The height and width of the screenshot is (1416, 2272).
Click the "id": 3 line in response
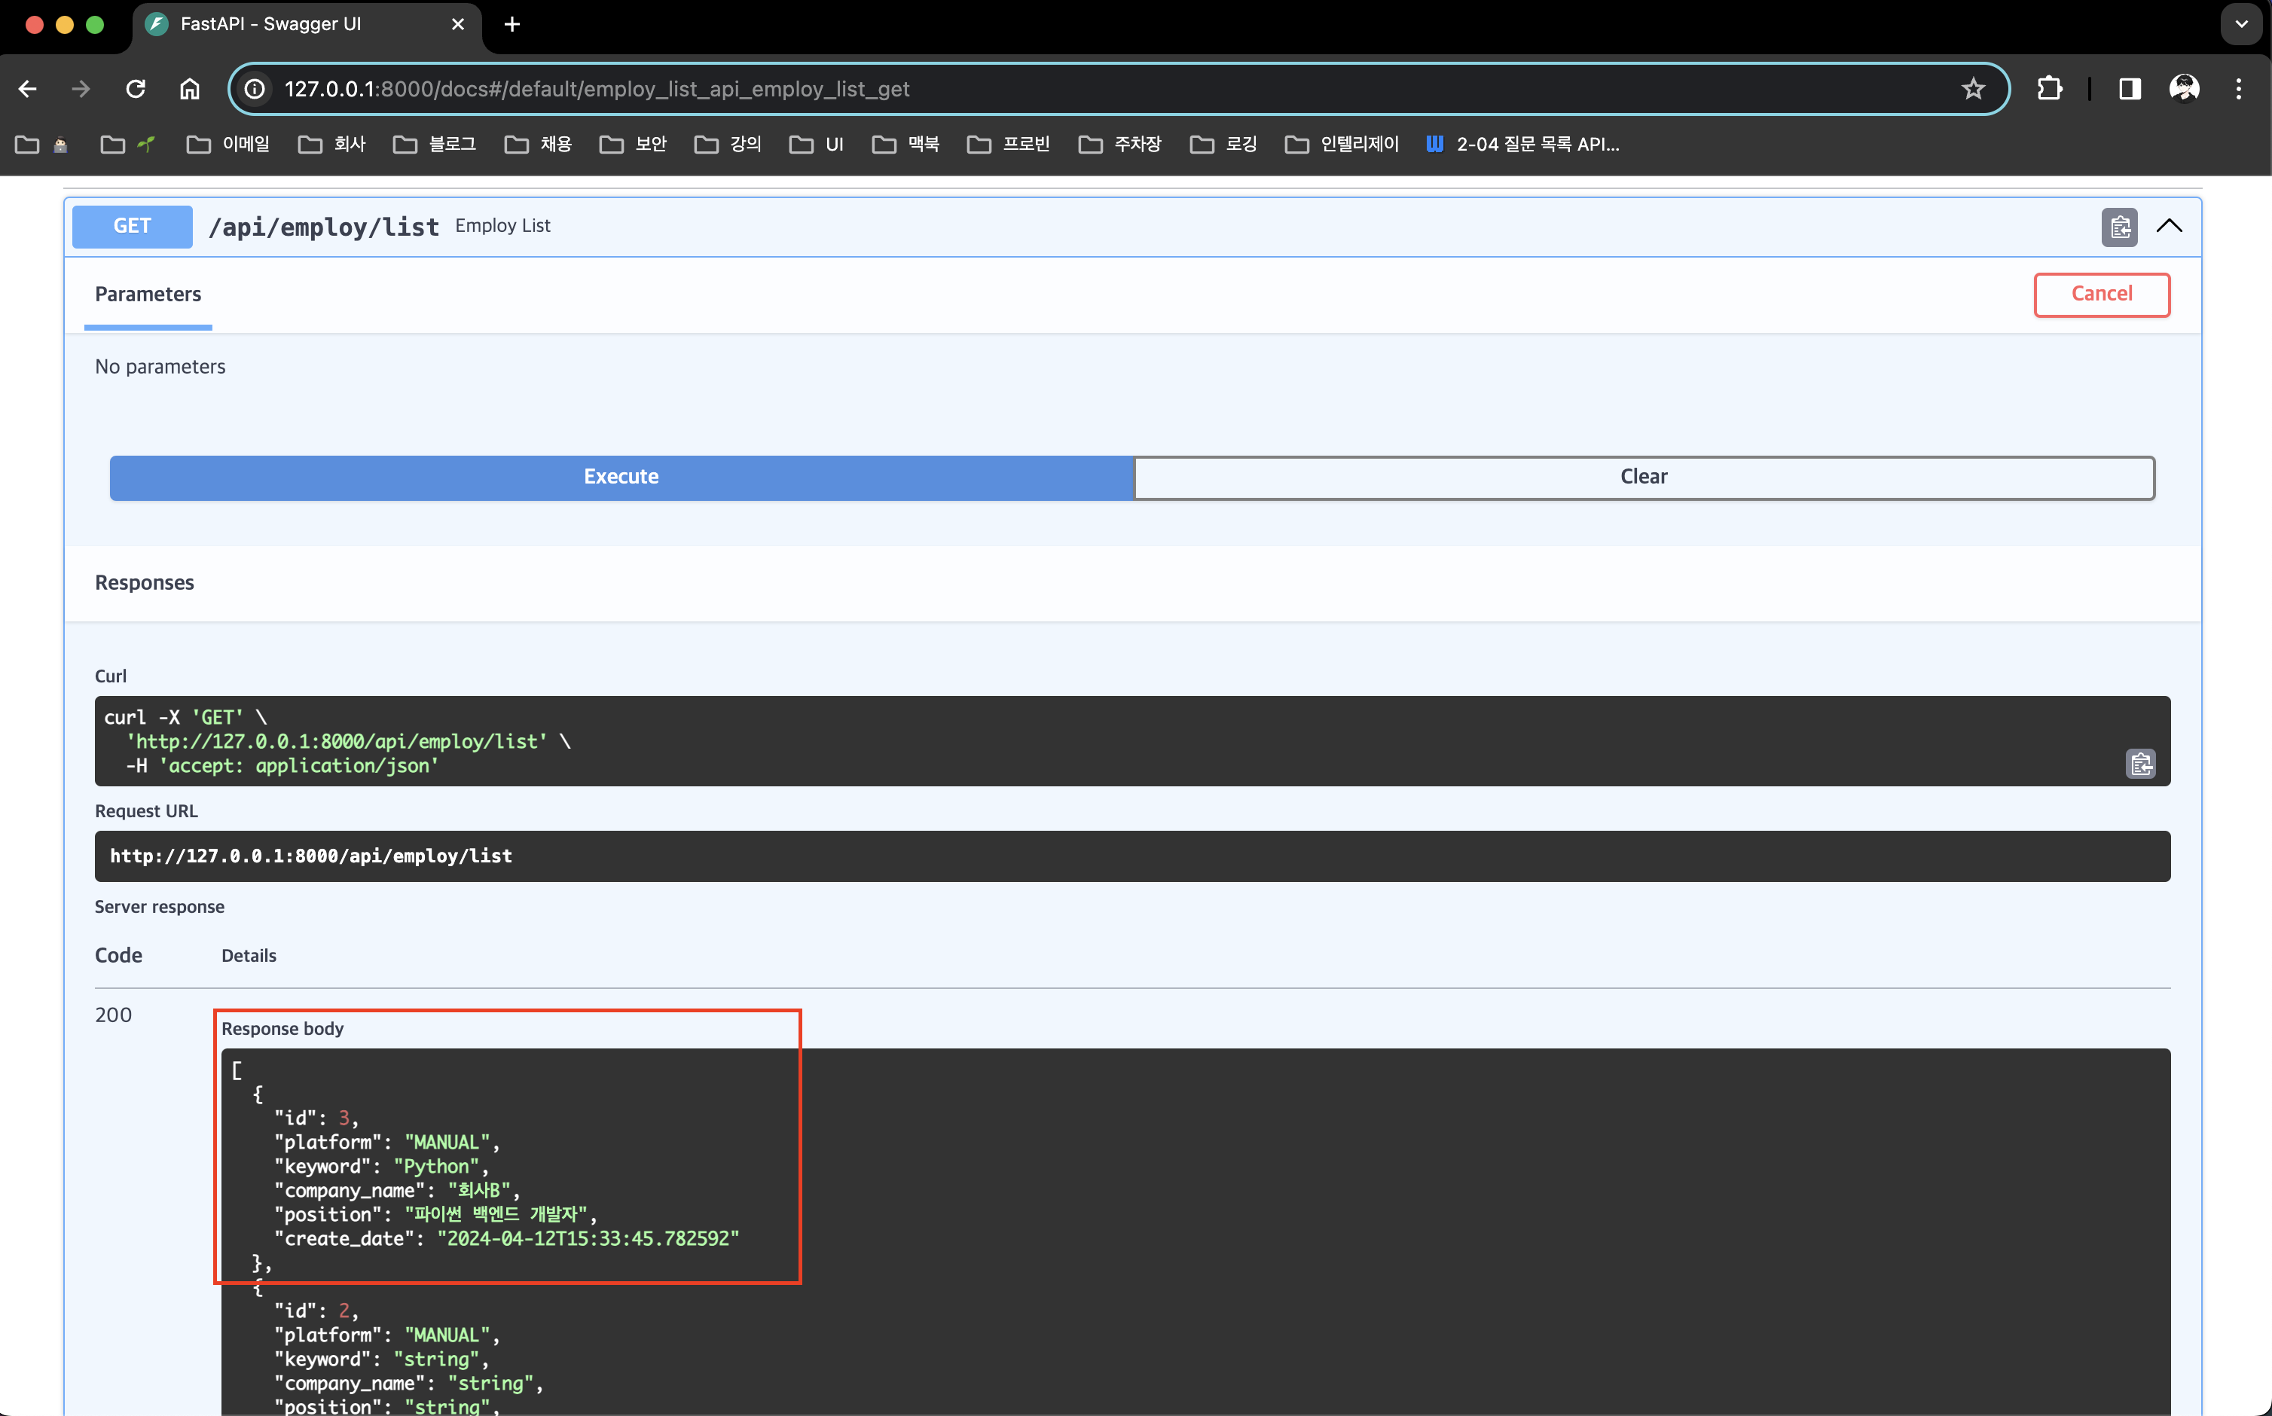[316, 1118]
